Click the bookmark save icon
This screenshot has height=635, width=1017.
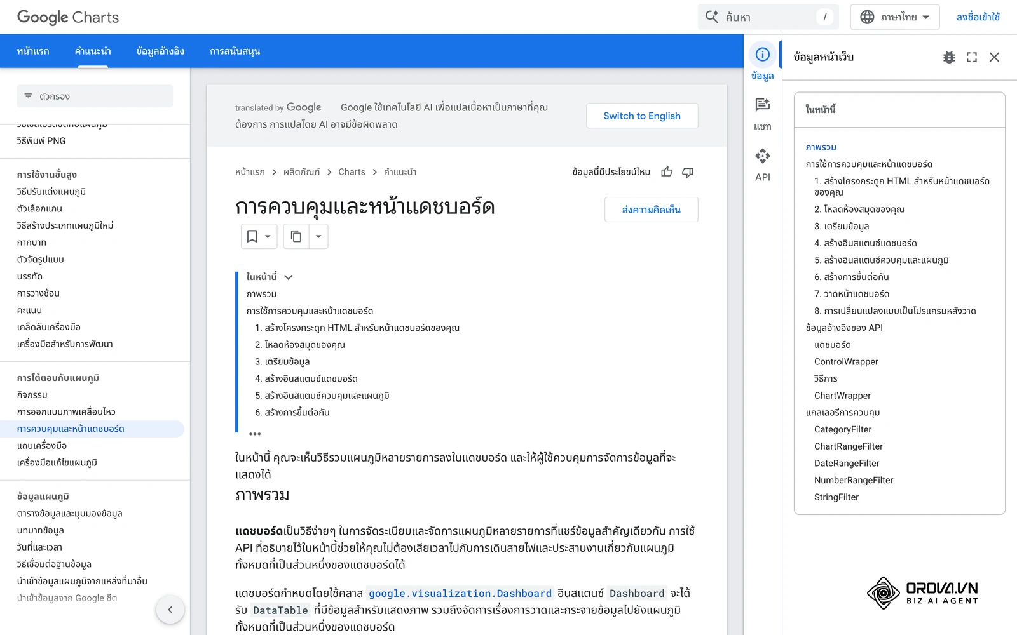(x=252, y=236)
